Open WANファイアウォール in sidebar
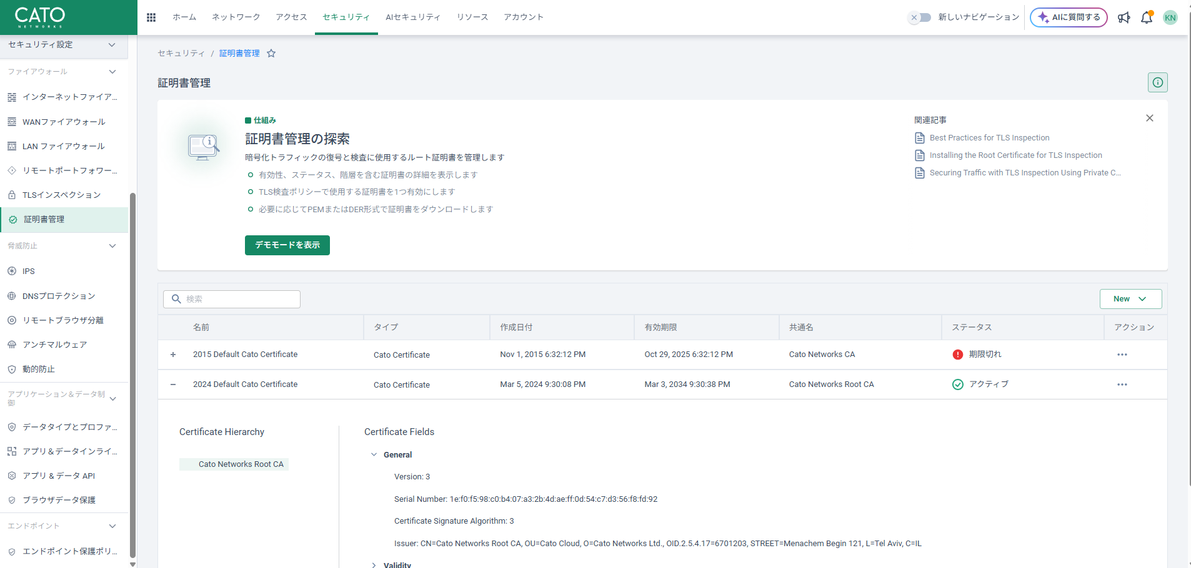Viewport: 1191px width, 568px height. [64, 122]
